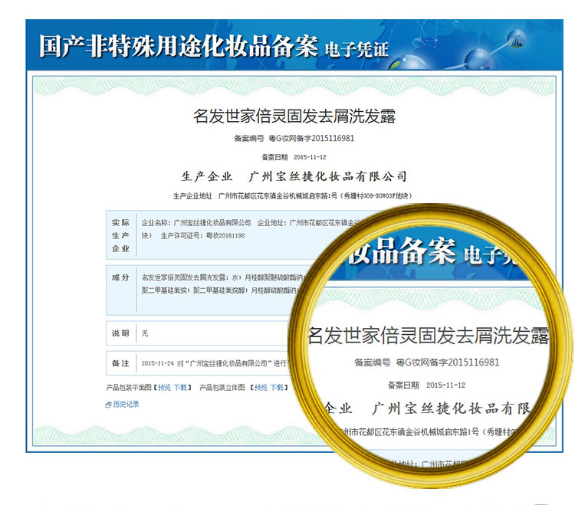Click the unmagnified 备案日期 2015-11-12 line
This screenshot has width=575, height=505.
coord(294,156)
